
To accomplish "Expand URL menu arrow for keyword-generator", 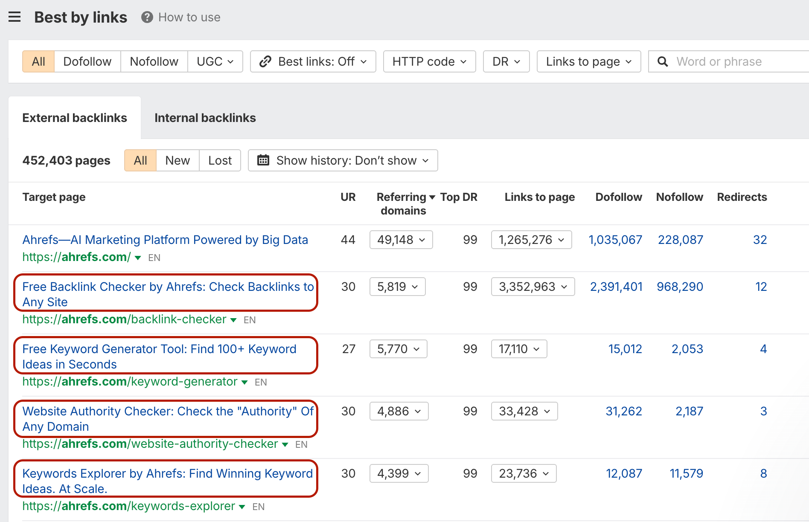I will pos(244,382).
